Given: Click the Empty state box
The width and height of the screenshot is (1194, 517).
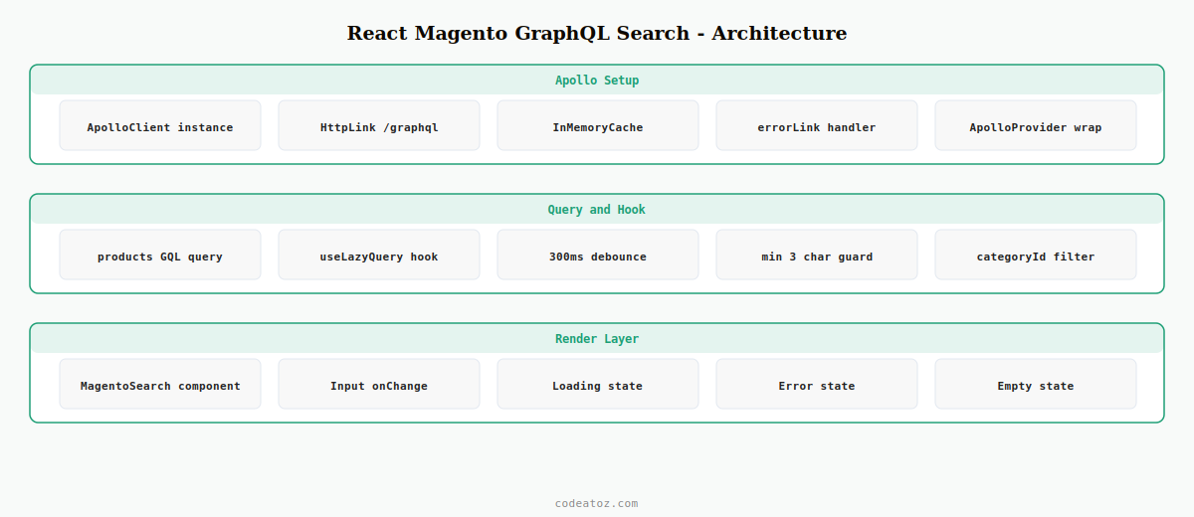Looking at the screenshot, I should 1036,384.
